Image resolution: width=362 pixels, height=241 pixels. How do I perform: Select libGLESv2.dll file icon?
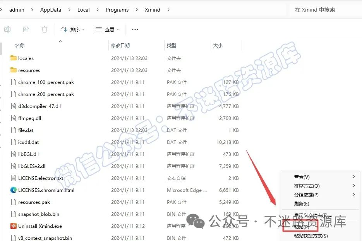(14, 166)
